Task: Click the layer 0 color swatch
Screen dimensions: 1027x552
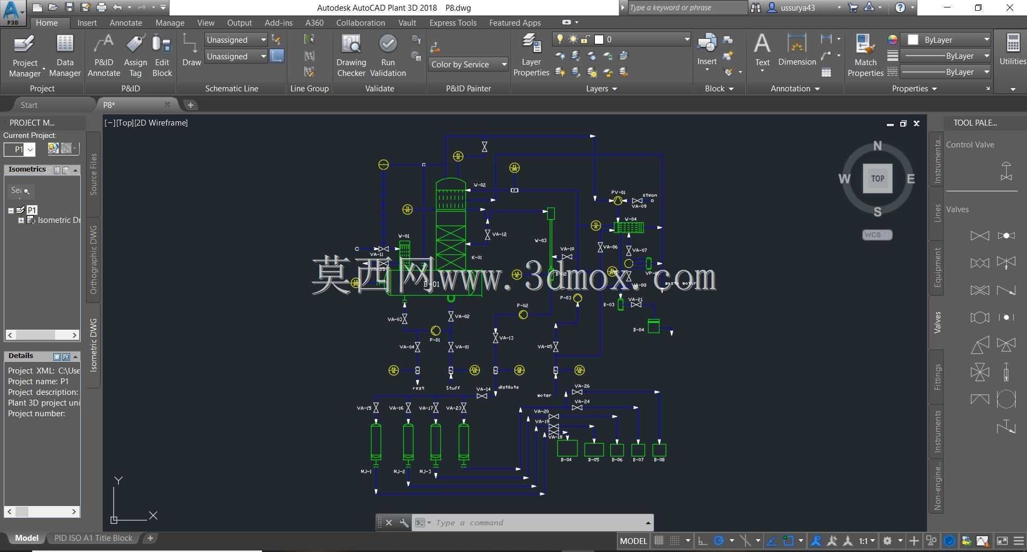Action: coord(599,39)
